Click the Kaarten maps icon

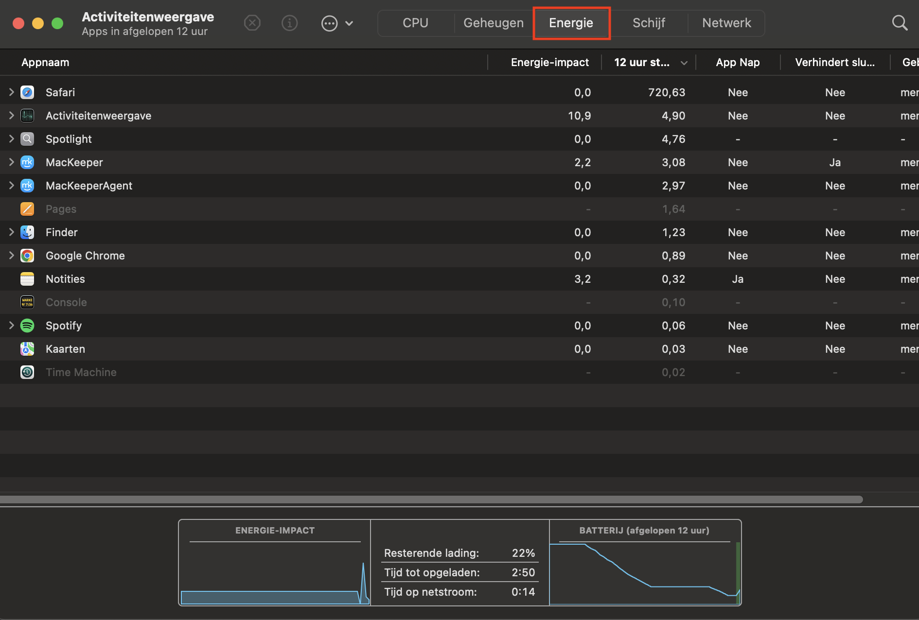pyautogui.click(x=27, y=349)
